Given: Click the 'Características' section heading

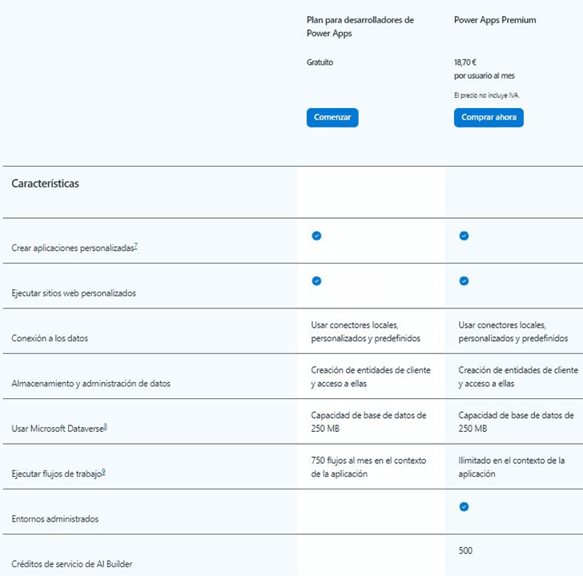Looking at the screenshot, I should 45,183.
